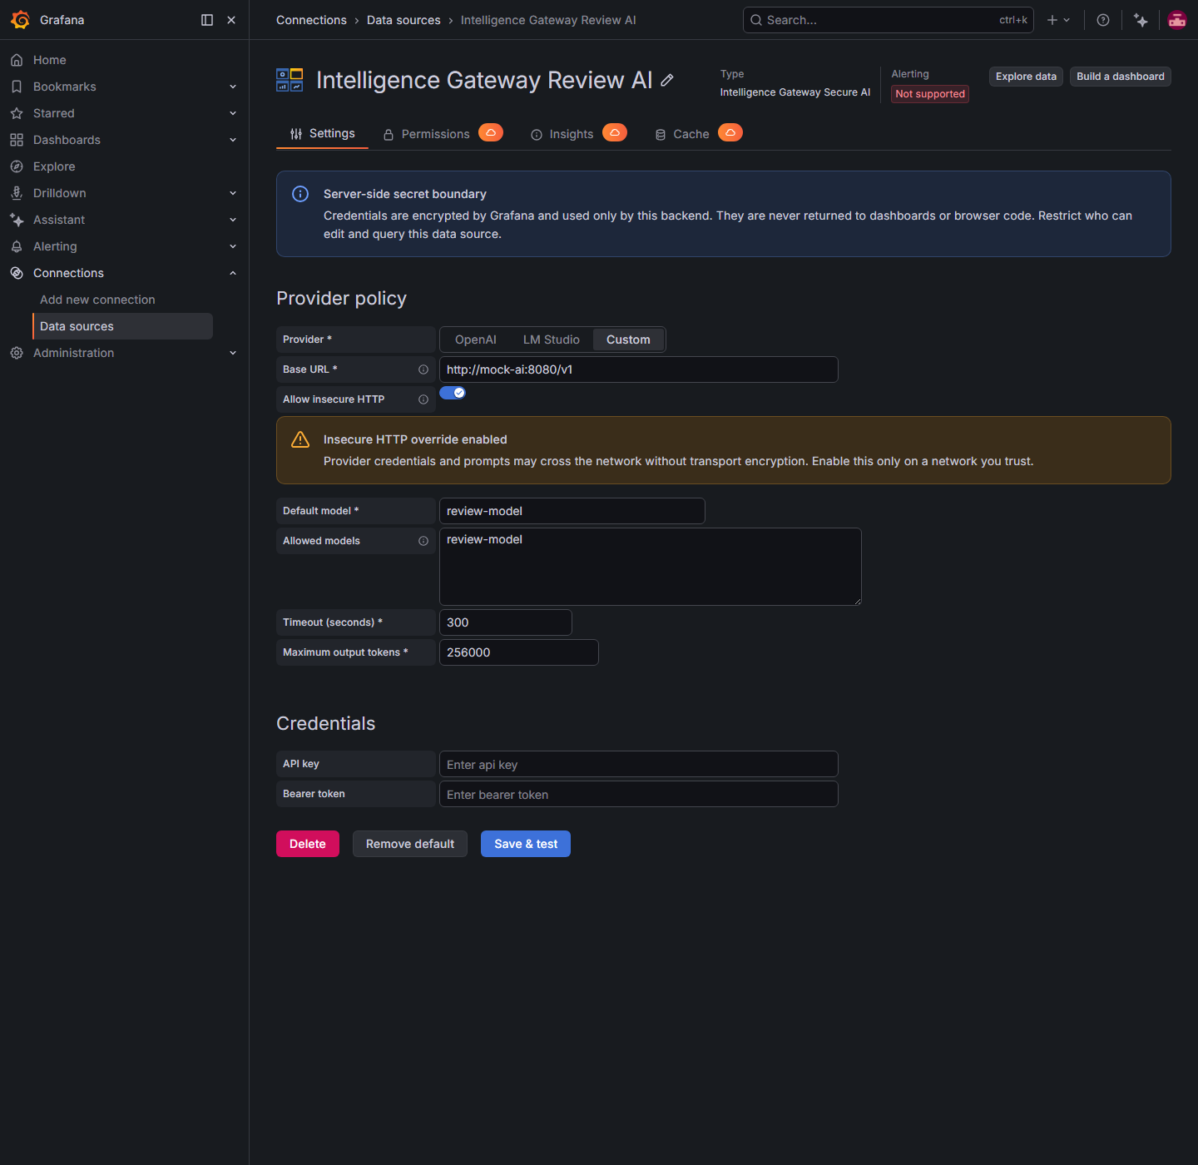Edit data source name with pencil icon

(667, 80)
